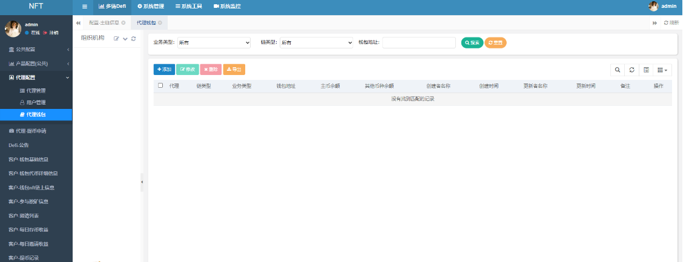The width and height of the screenshot is (686, 262).
Task: Toggle the hamburger sidebar menu icon
Action: [x=84, y=6]
